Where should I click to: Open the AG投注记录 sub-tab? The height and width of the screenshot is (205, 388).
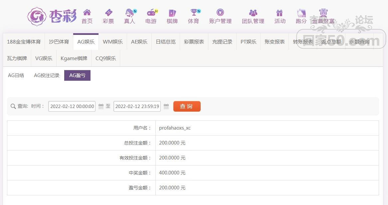click(47, 75)
